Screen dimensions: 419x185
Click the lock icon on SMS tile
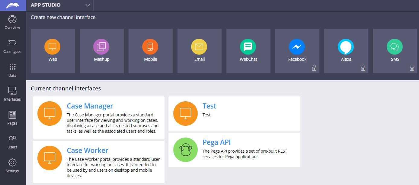(412, 68)
